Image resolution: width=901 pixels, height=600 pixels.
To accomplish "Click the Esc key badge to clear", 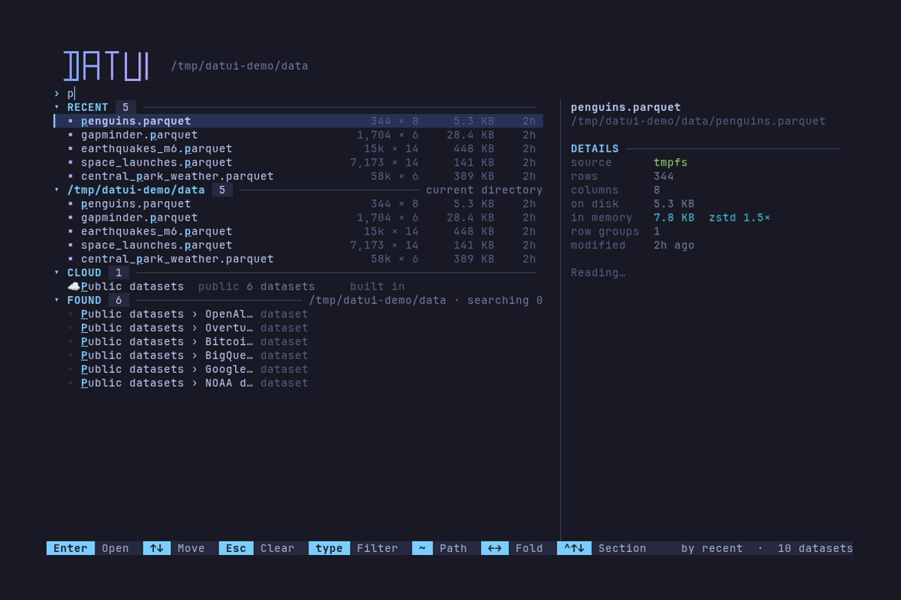I will (x=236, y=548).
